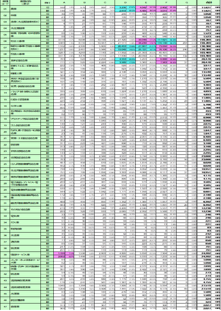Click the cyan cell containing 20,453

121,46
